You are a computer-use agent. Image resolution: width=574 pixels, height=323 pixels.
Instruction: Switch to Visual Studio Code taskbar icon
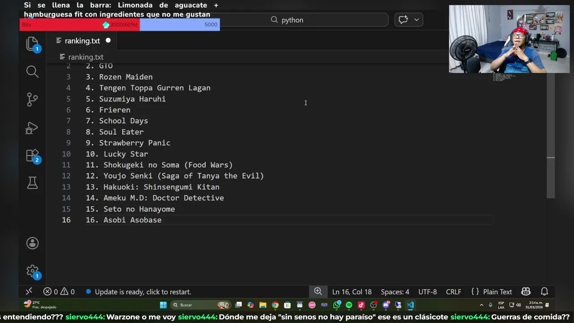tap(410, 305)
